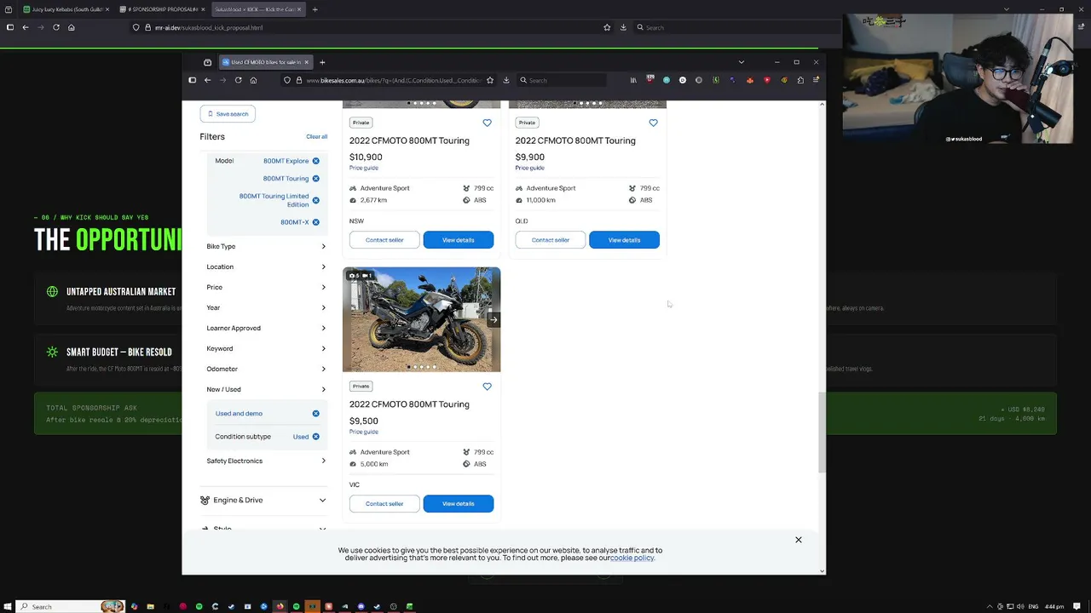Remove the Condition subtype Used filter

[x=315, y=437]
